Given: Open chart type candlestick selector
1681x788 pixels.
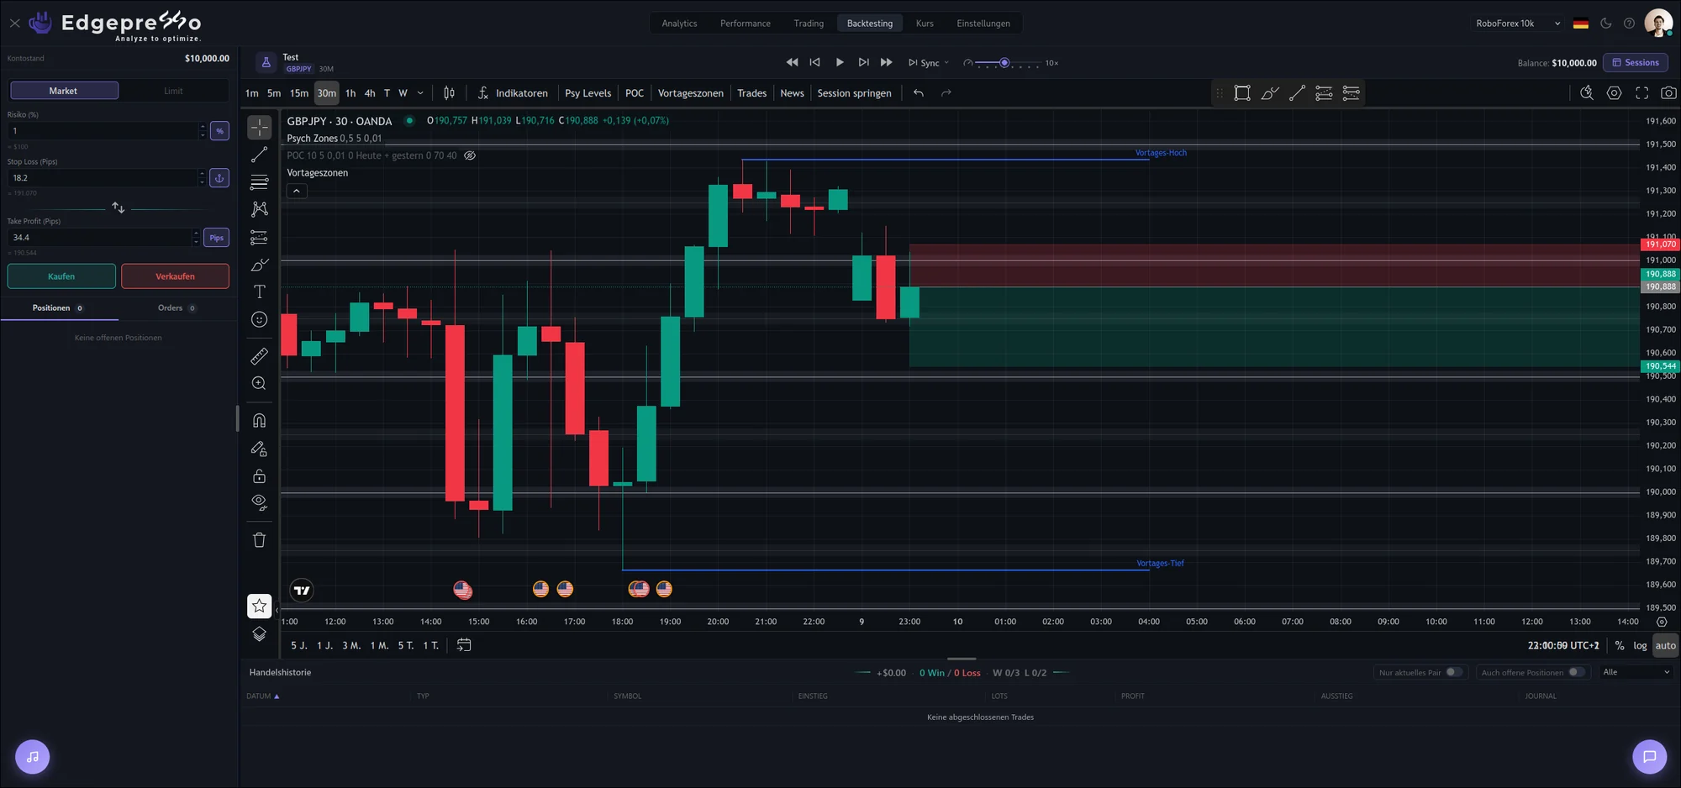Looking at the screenshot, I should (x=449, y=93).
